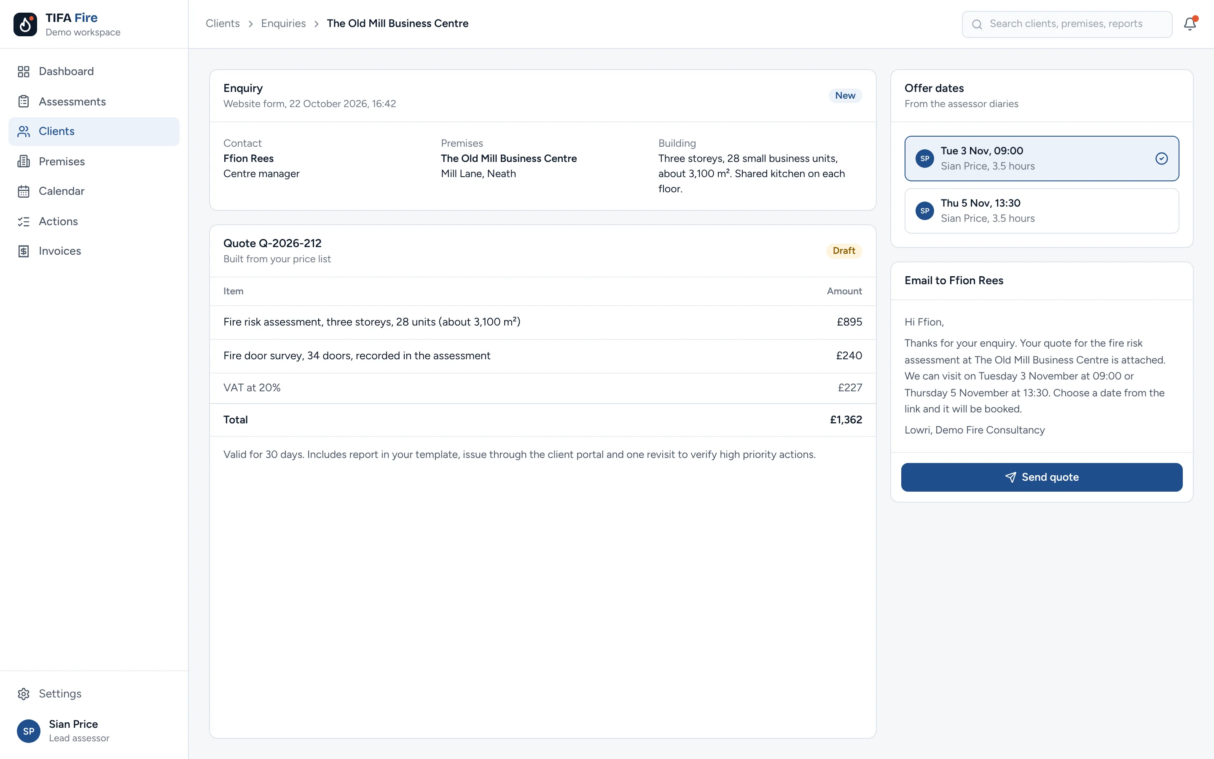1214x759 pixels.
Task: Click the £1,362 total amount
Action: coord(846,420)
